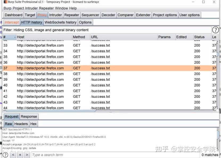
Task: Switch to the Dashboard tab
Action: pyautogui.click(x=14, y=15)
